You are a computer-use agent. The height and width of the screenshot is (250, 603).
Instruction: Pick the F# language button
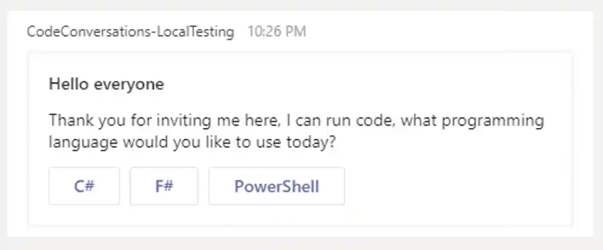[x=164, y=186]
